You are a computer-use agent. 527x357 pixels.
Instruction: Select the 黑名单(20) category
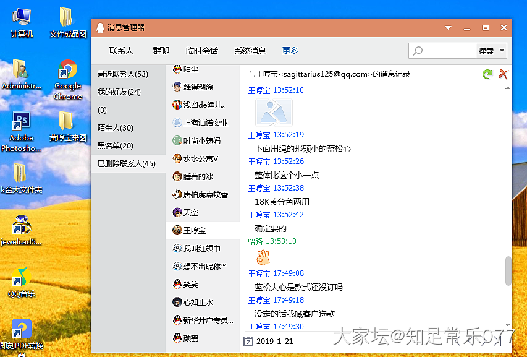(x=116, y=145)
